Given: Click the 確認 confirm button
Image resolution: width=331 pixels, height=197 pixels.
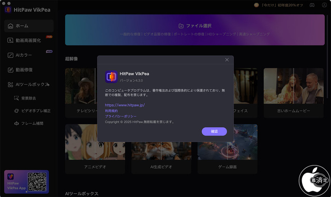Looking at the screenshot, I should 214,132.
